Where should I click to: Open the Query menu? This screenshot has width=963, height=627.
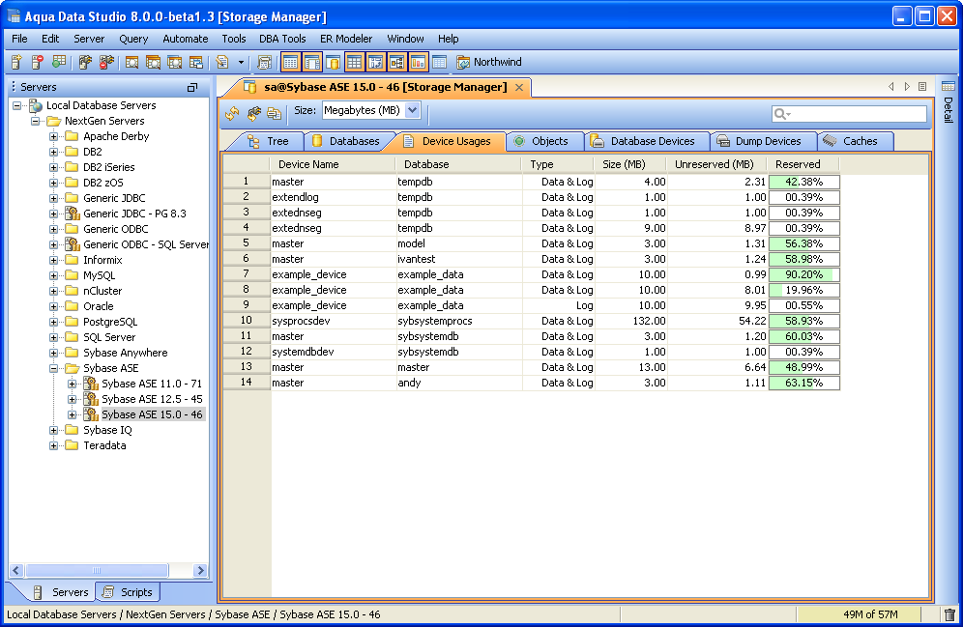[133, 39]
